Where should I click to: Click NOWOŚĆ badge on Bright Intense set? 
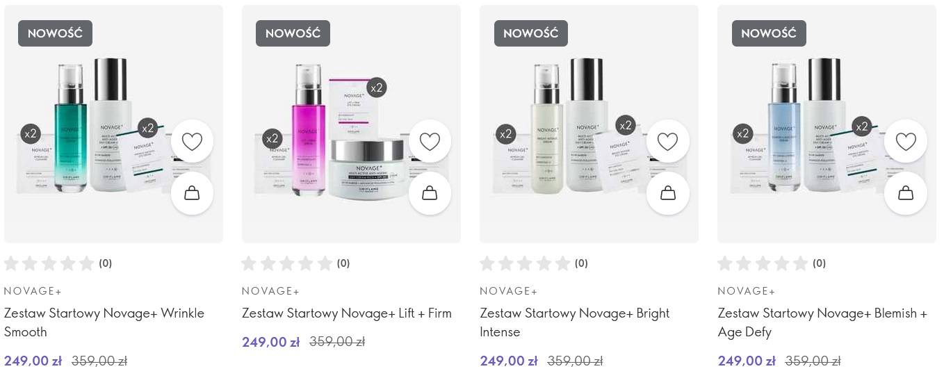[531, 33]
